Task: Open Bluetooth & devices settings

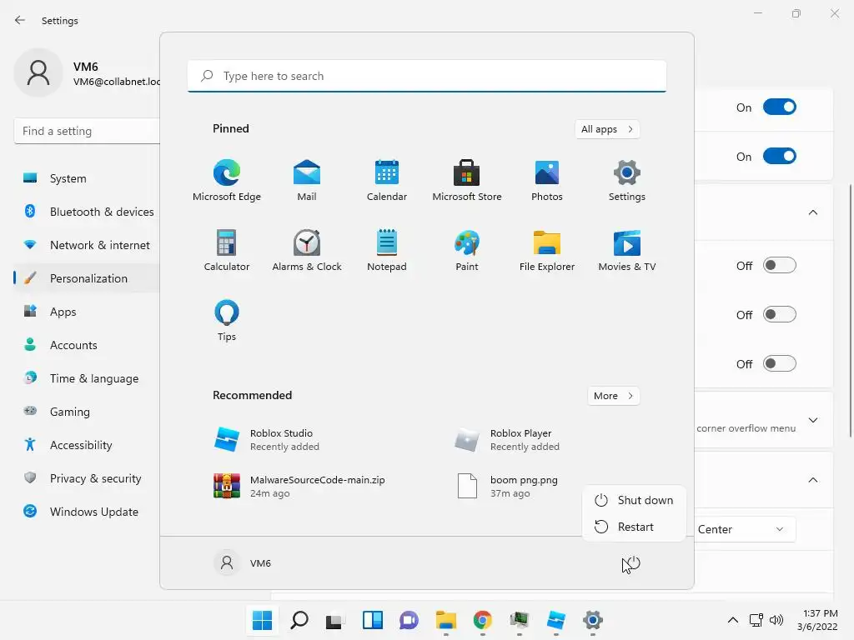Action: 87,212
